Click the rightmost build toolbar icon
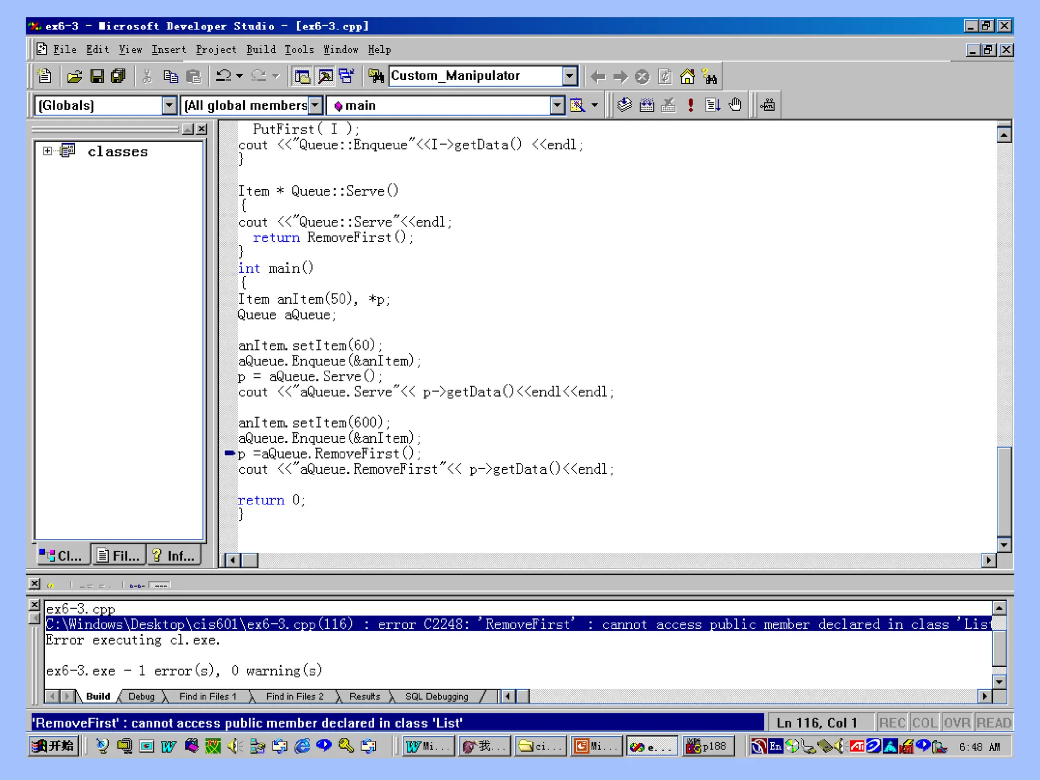This screenshot has height=780, width=1040. tap(768, 105)
